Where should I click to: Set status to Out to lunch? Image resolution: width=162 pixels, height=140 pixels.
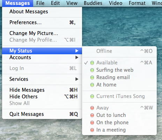pos(119,115)
